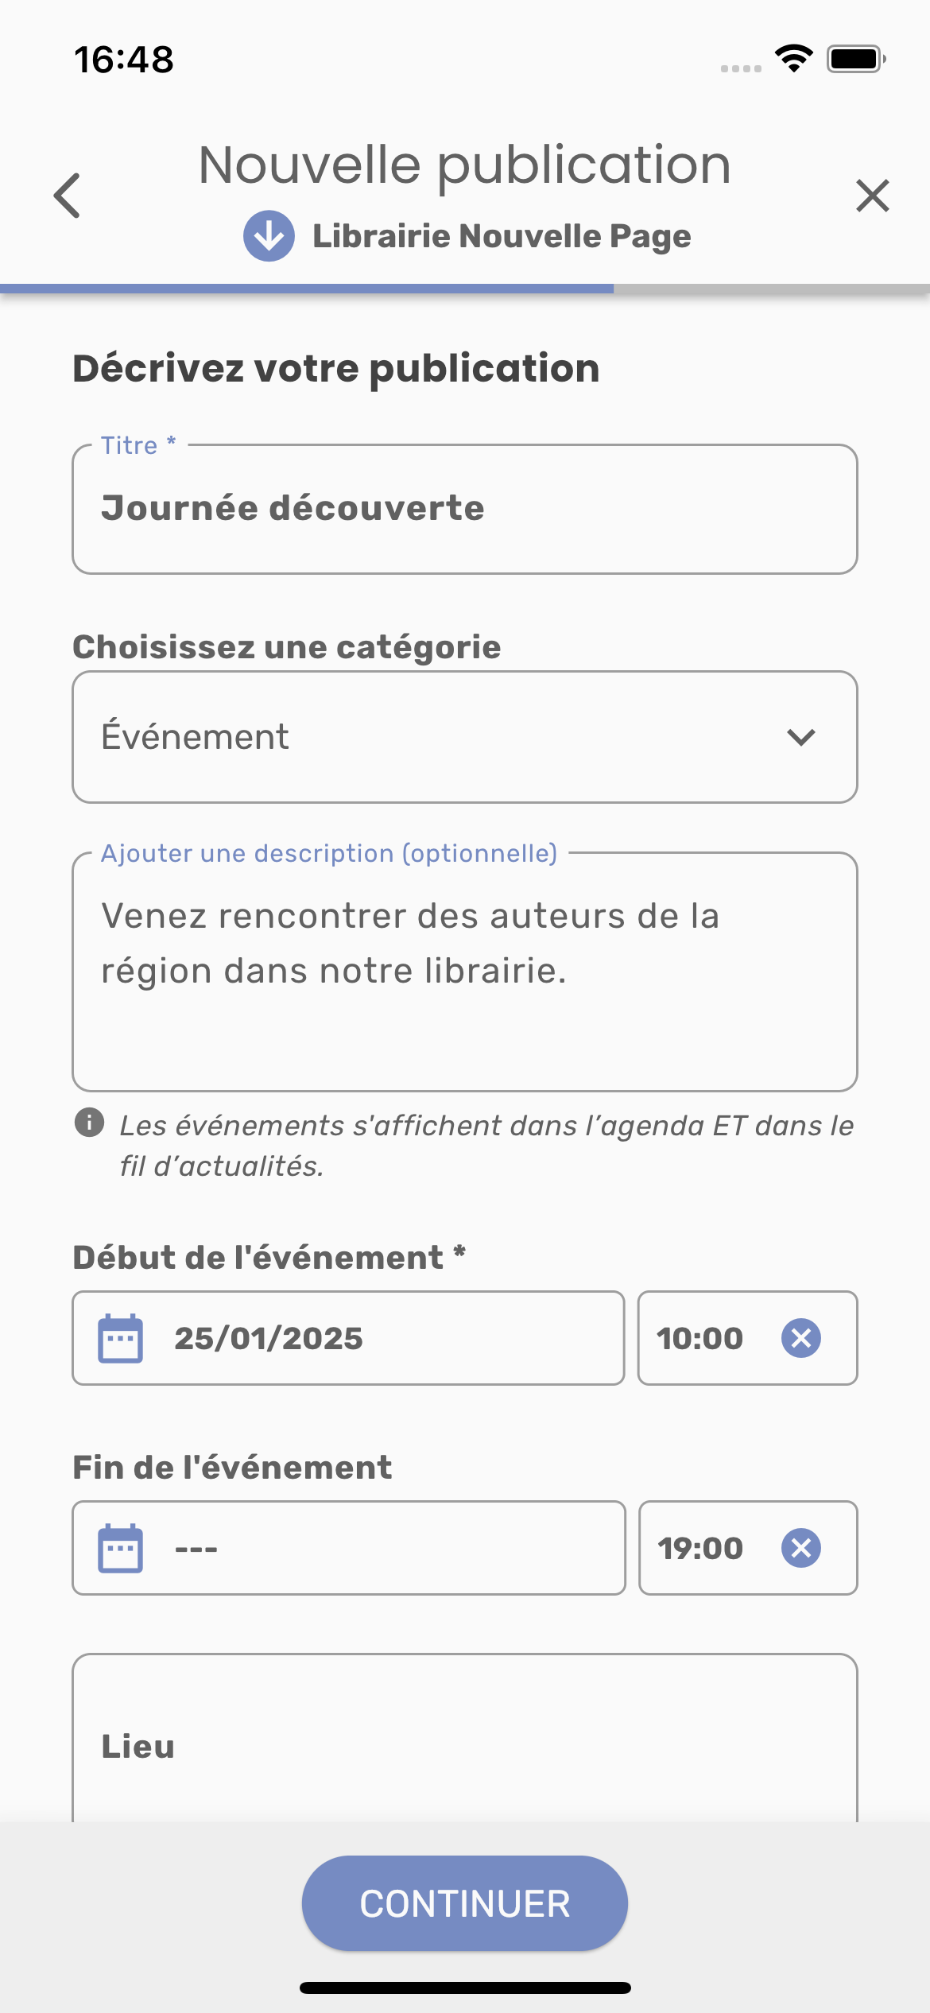Screen dimensions: 930x2013
Task: Clear the 19:00 end time
Action: (x=800, y=1548)
